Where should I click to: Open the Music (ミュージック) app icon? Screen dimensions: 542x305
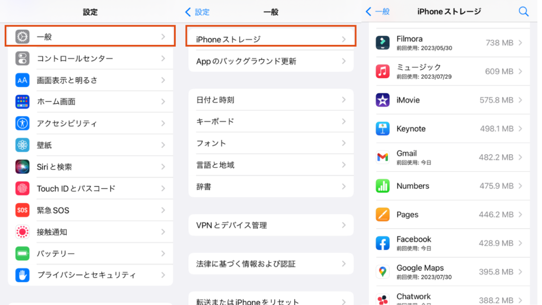click(383, 71)
